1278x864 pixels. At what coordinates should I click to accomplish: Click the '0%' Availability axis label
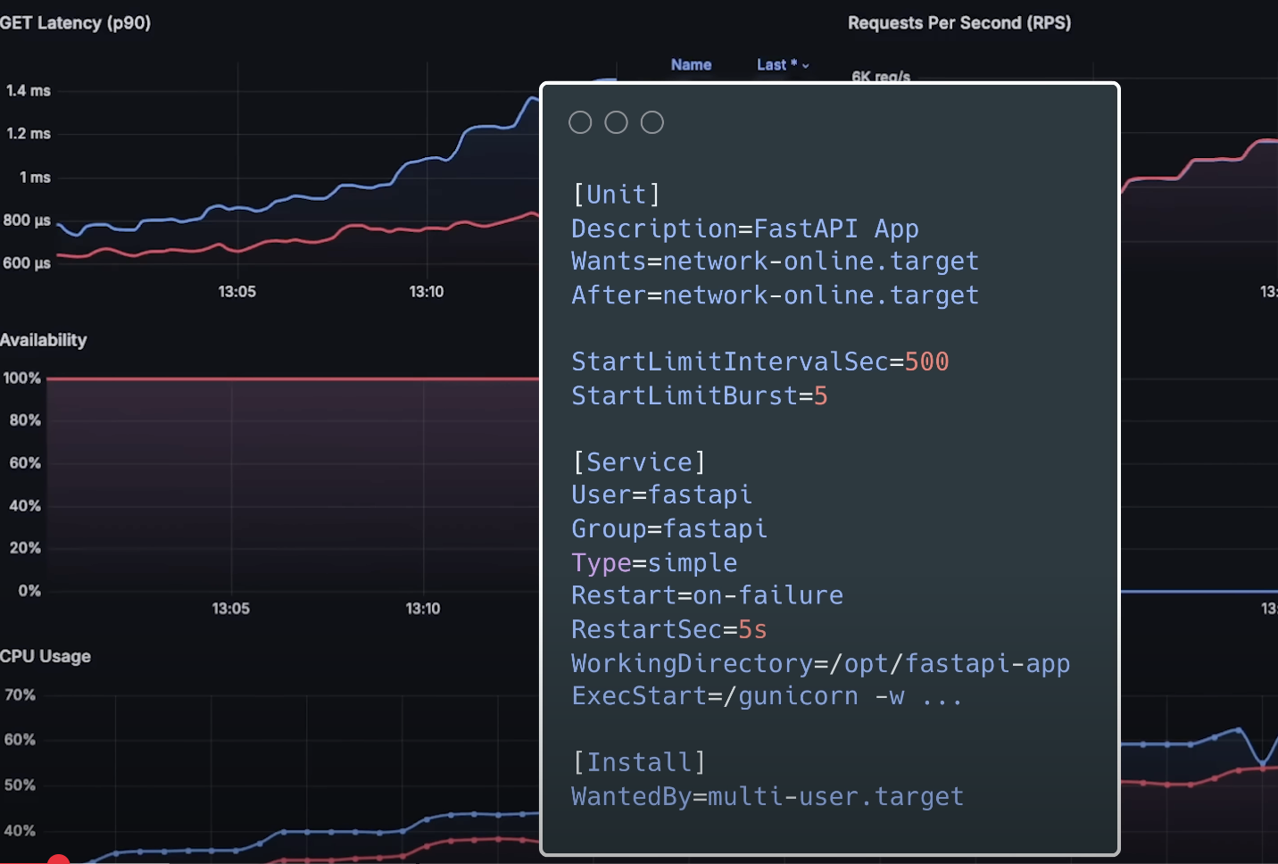[x=29, y=591]
